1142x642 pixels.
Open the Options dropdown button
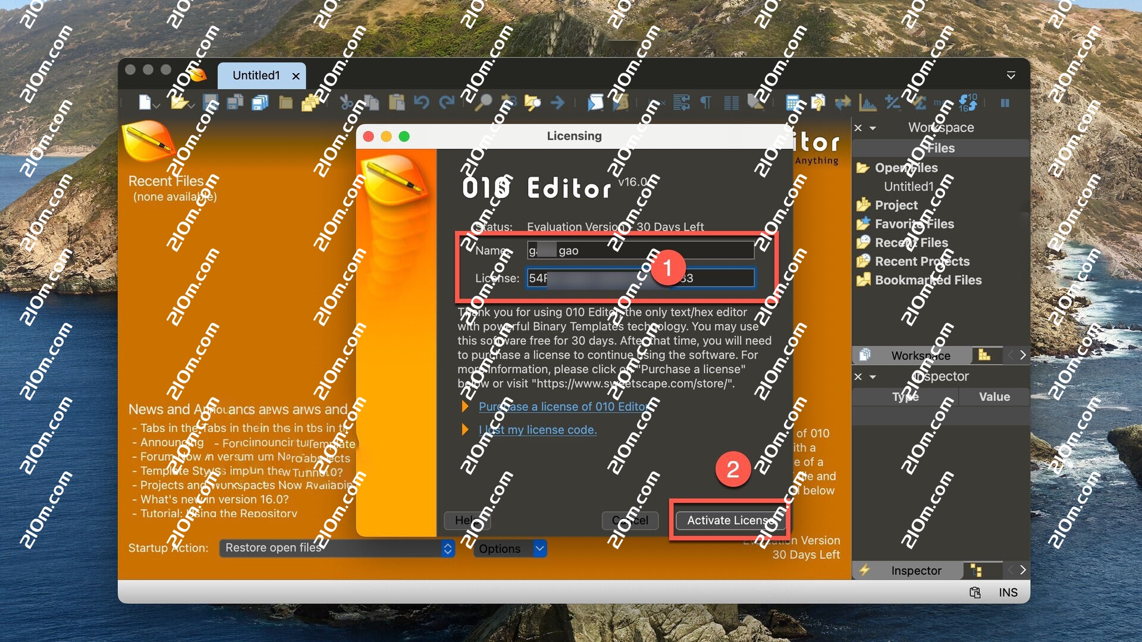coord(510,549)
